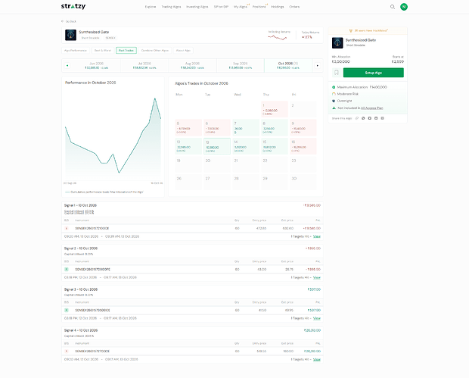
Task: Switch to the Algo Performance tab
Action: point(76,50)
